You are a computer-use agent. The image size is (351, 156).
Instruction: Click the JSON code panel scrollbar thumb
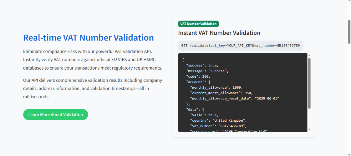coord(309,84)
